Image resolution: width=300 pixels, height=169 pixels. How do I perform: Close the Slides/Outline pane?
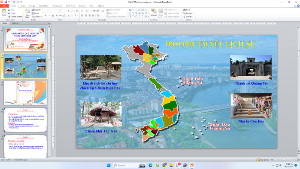click(49, 23)
